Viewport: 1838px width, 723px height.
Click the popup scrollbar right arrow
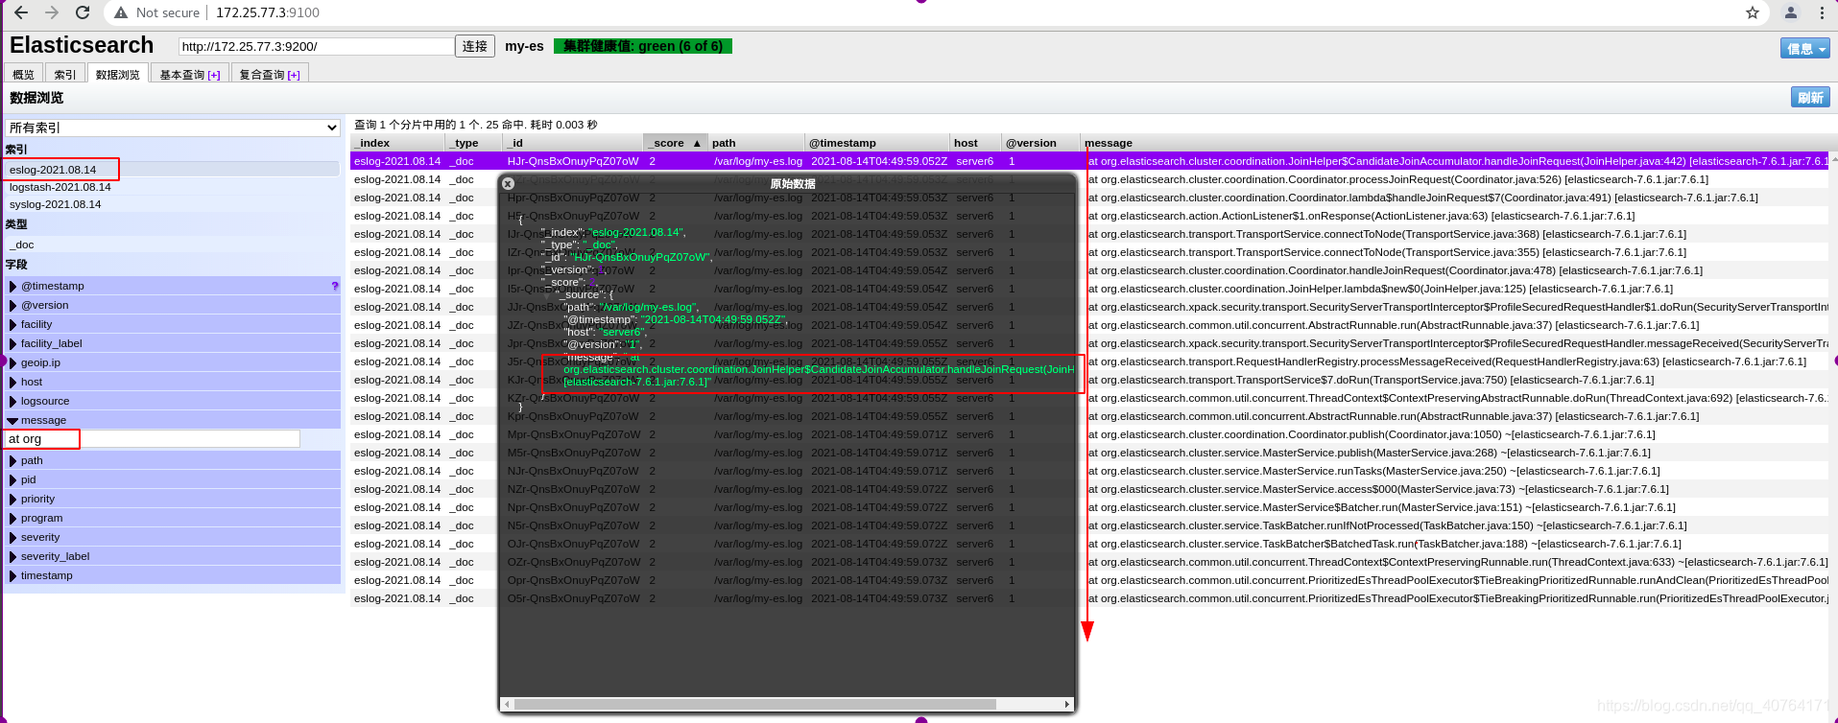(1067, 704)
